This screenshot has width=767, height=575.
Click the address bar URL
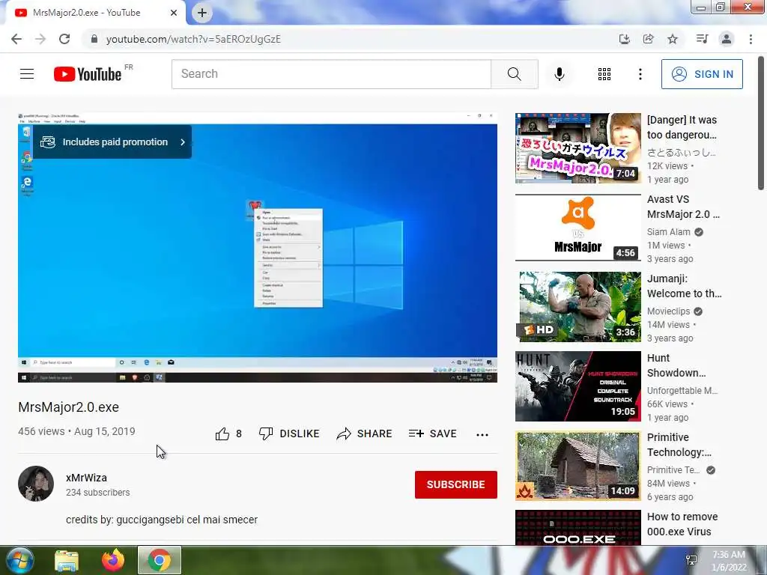click(x=194, y=39)
